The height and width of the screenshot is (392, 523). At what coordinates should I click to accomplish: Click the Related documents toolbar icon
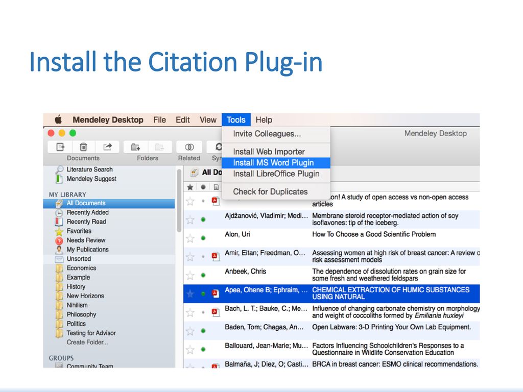tap(189, 146)
